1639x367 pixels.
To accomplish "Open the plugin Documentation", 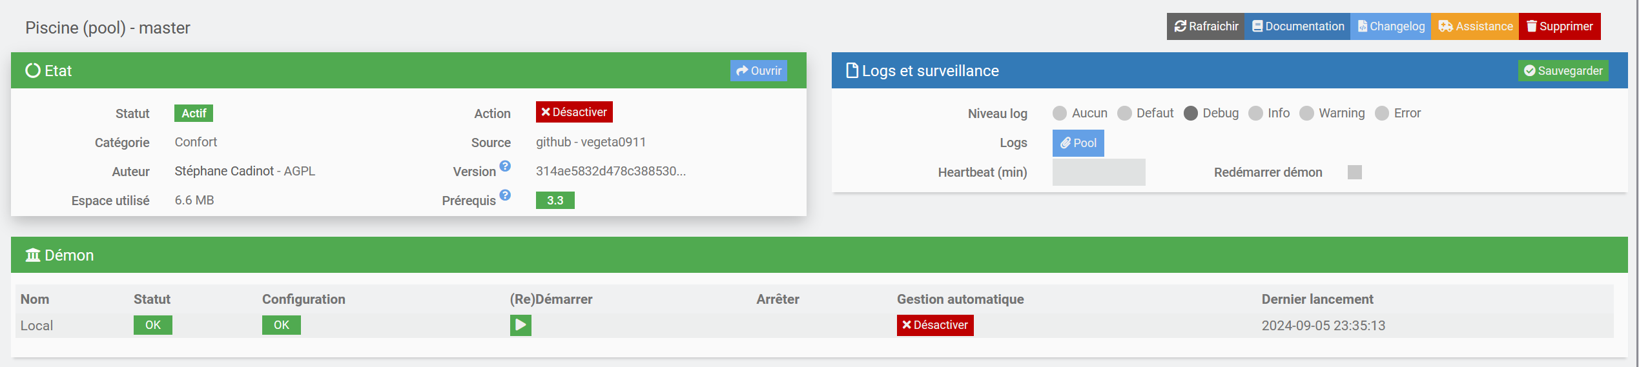I will [x=1297, y=26].
